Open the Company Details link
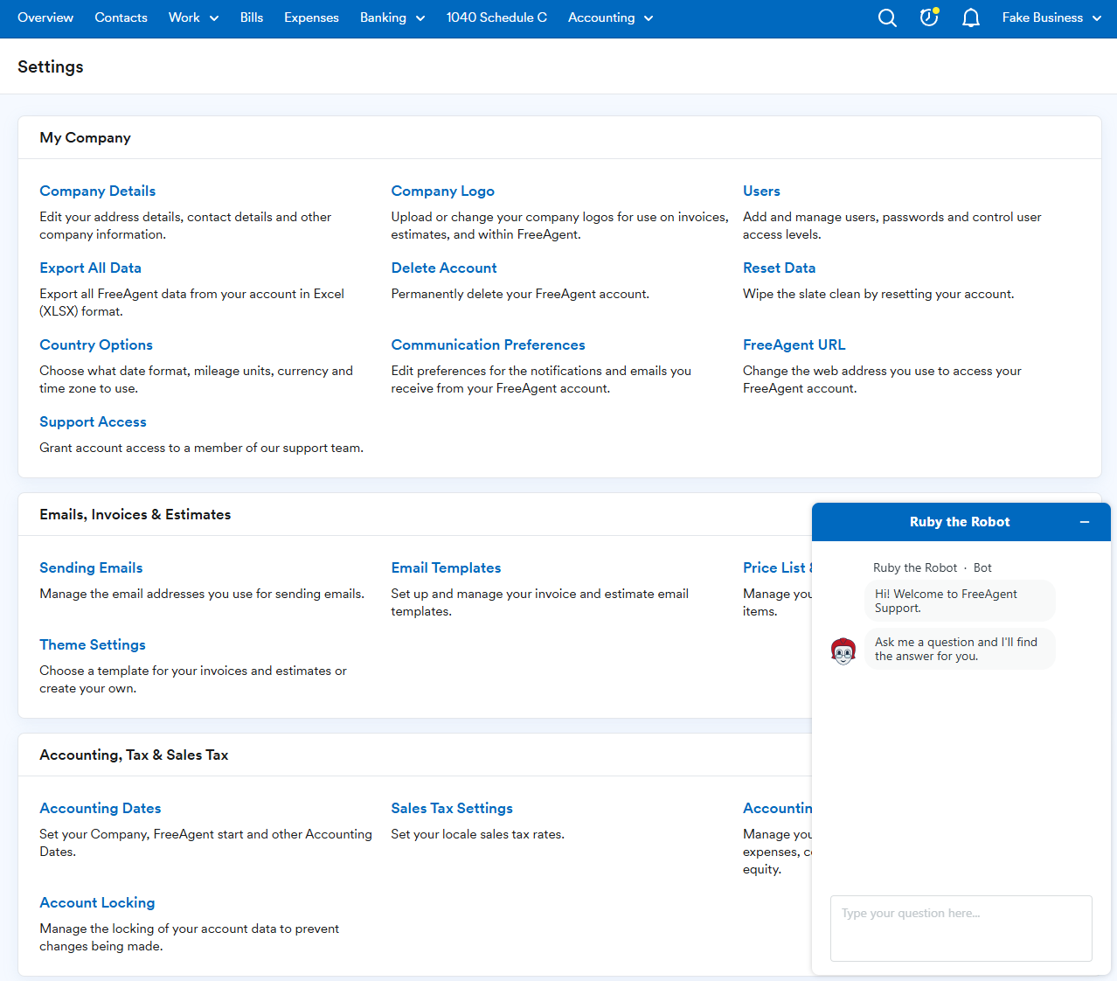 [97, 191]
